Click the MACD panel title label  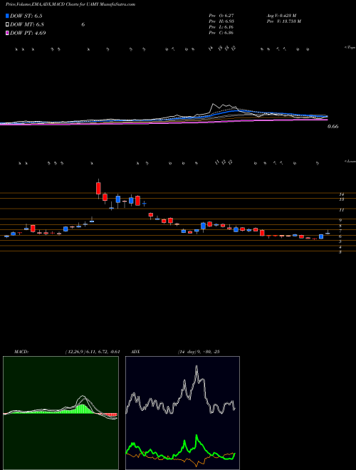(21, 352)
